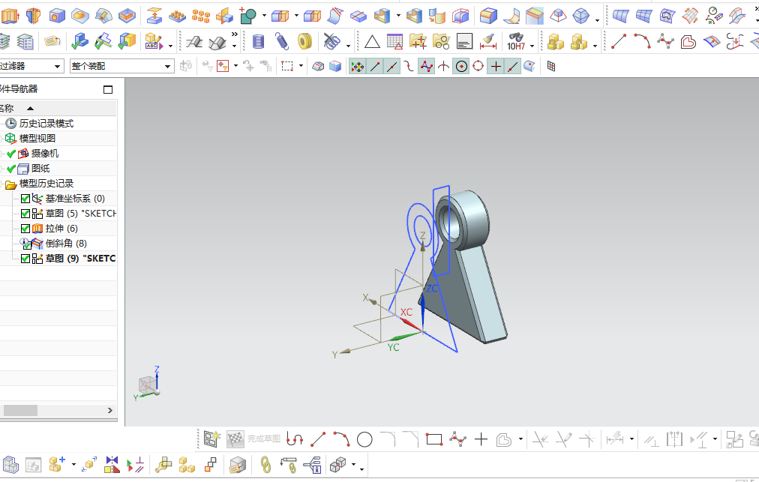The height and width of the screenshot is (482, 759).
Task: Toggle the arc center snap point button
Action: 461,66
